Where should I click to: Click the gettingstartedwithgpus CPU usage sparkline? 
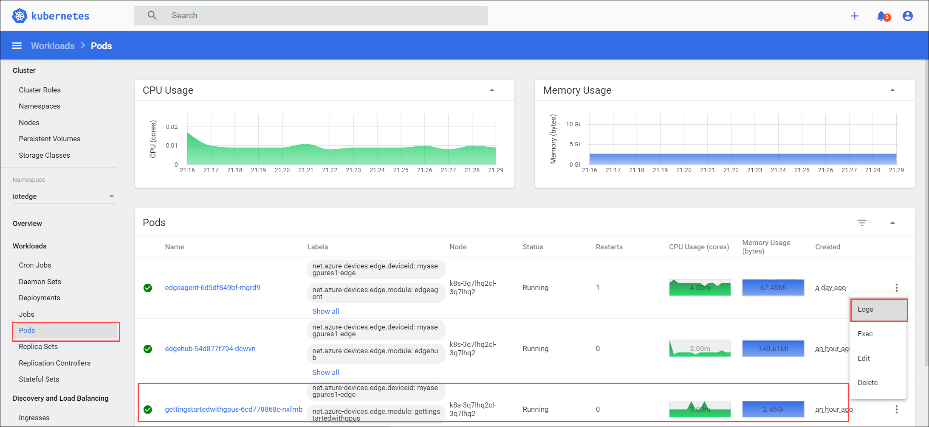coord(700,409)
